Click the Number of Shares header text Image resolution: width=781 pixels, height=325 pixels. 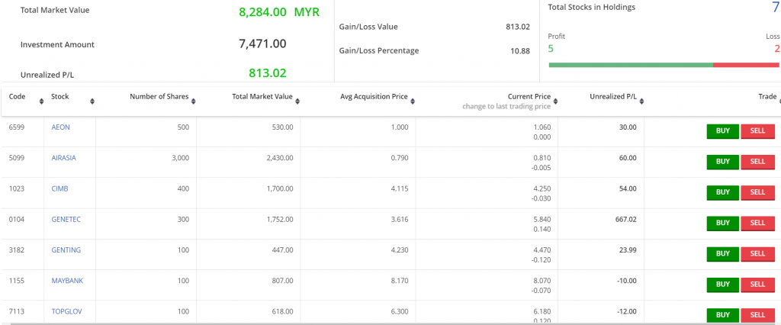159,97
